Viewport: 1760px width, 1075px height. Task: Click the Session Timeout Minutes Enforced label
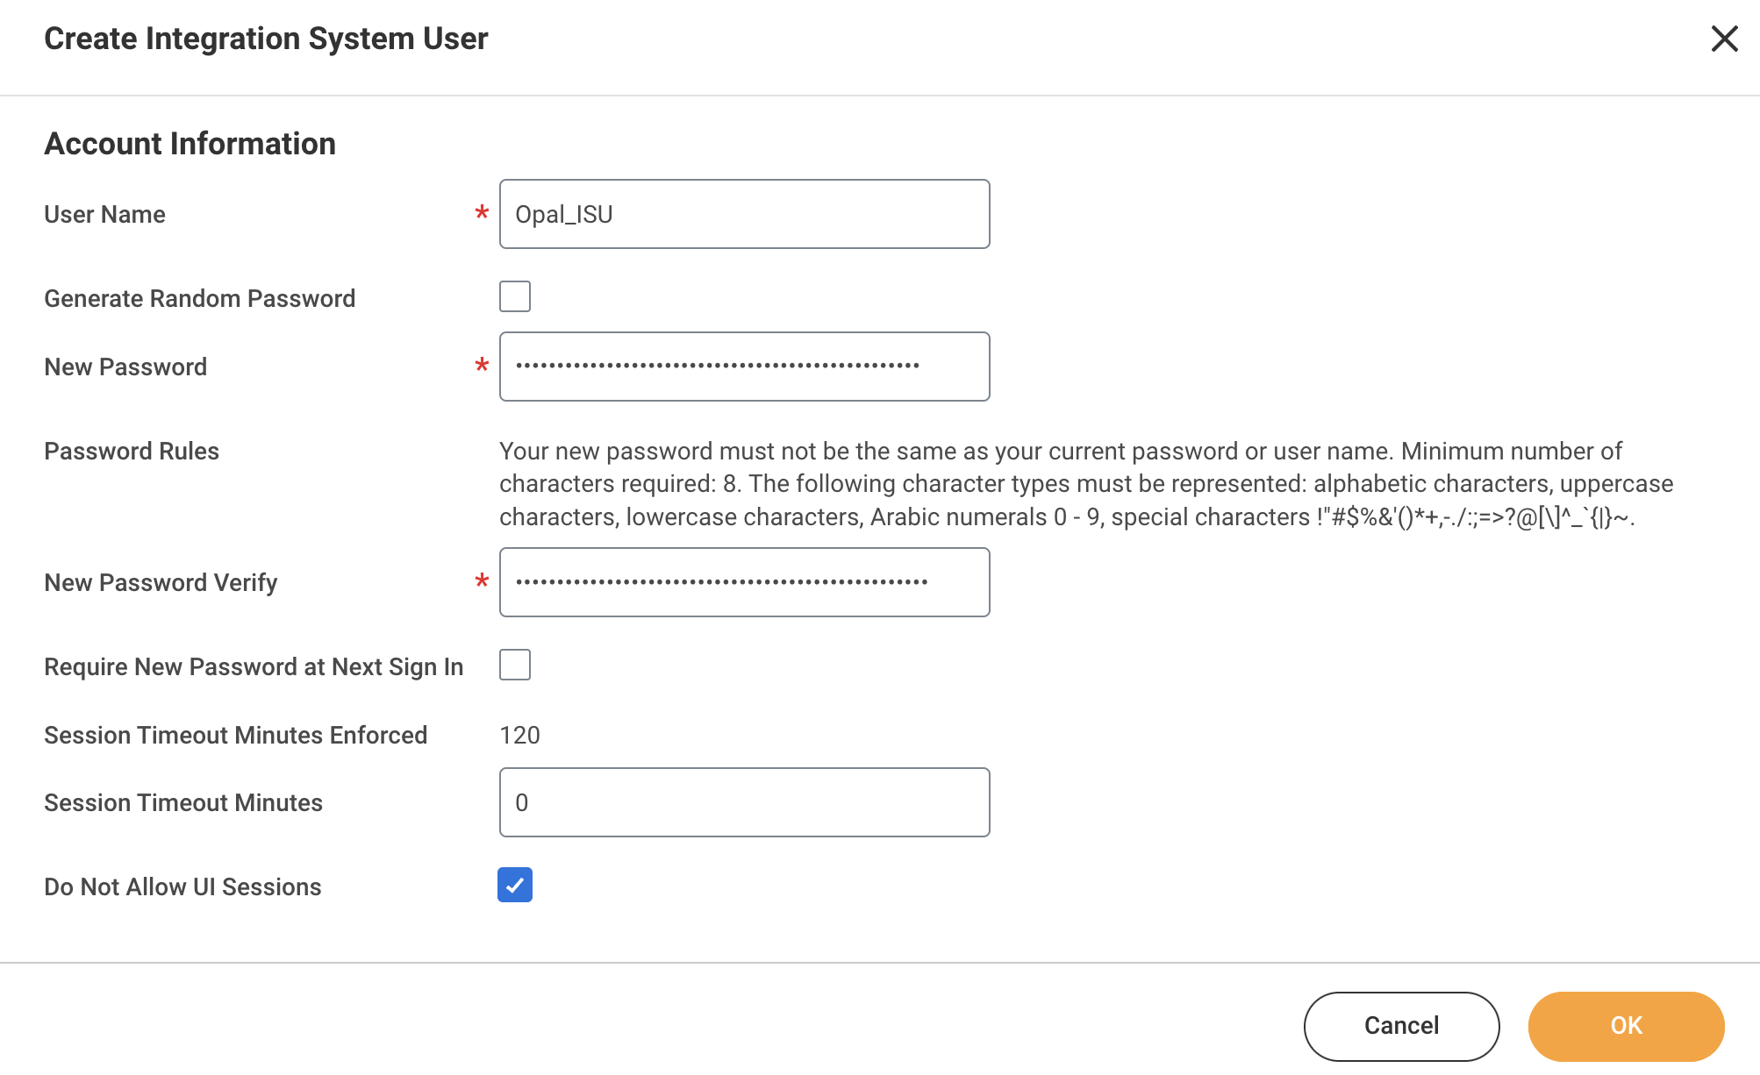click(235, 735)
